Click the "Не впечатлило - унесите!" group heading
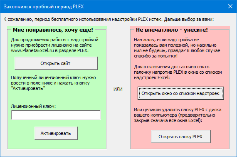 click(172, 30)
